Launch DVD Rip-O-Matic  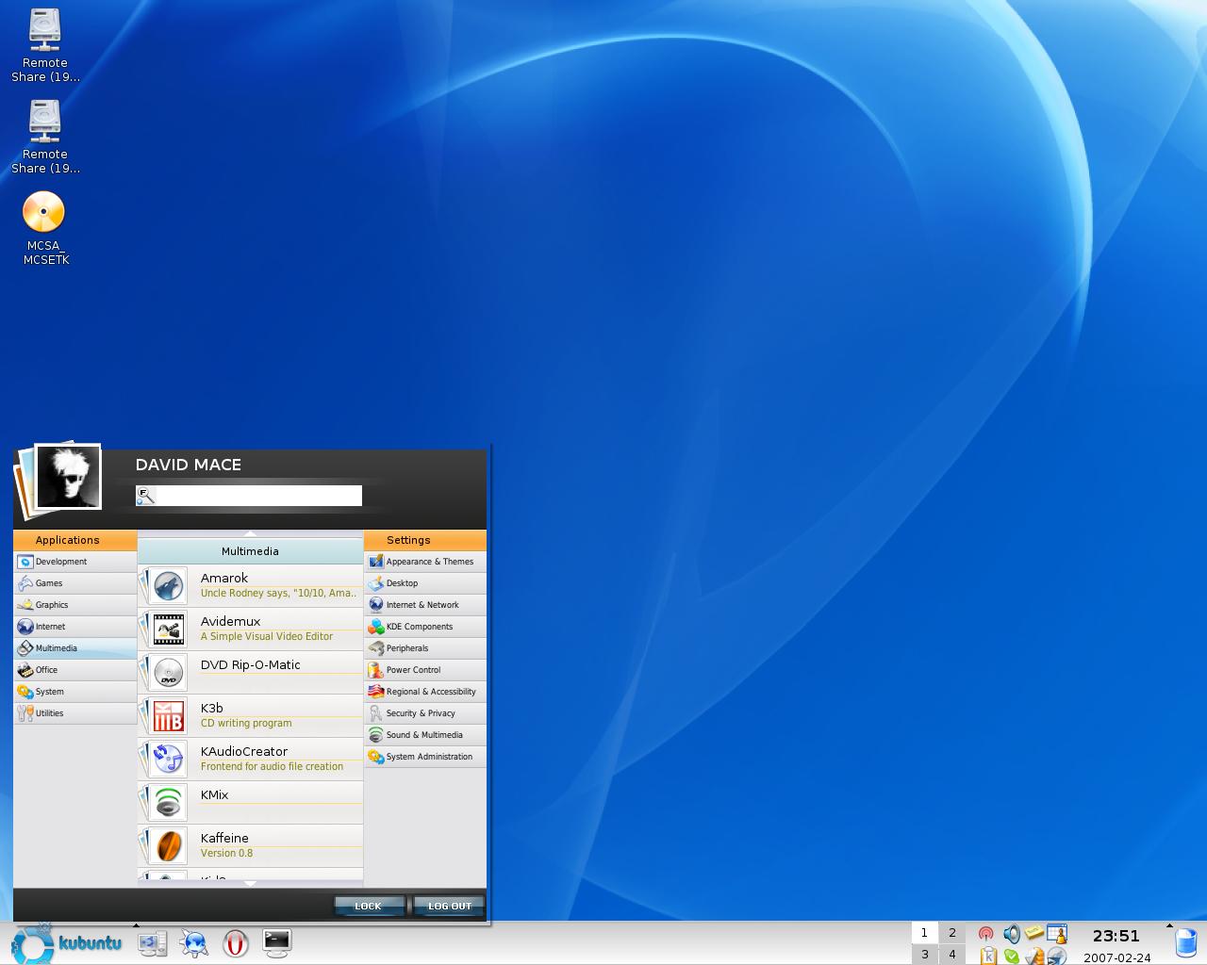tap(250, 672)
